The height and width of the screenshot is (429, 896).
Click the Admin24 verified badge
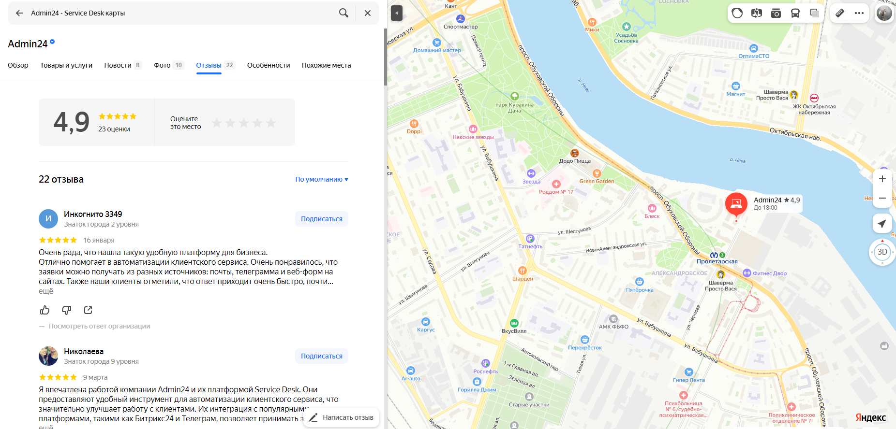(52, 42)
